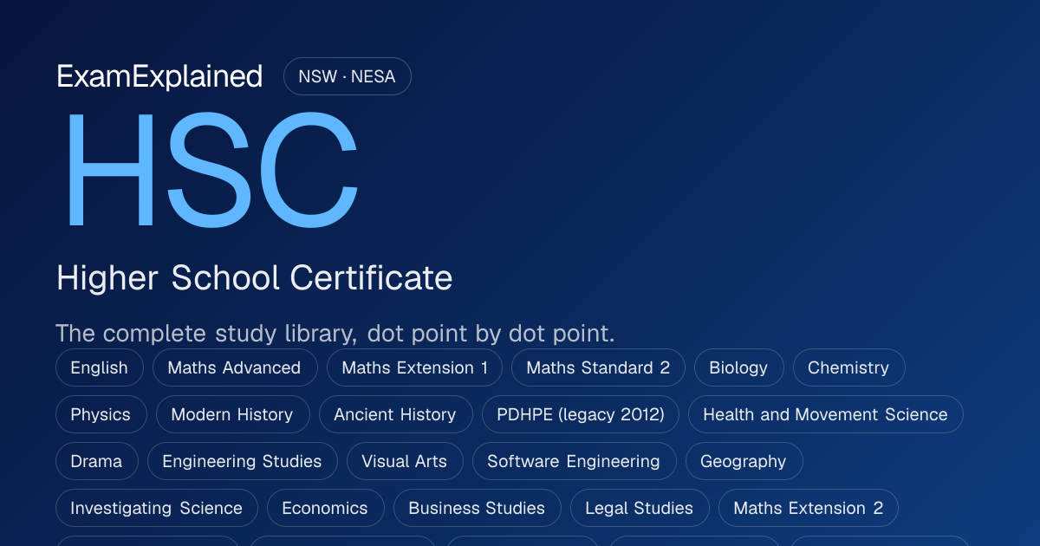Select the Modern History pill
Image resolution: width=1040 pixels, height=546 pixels.
coord(232,414)
